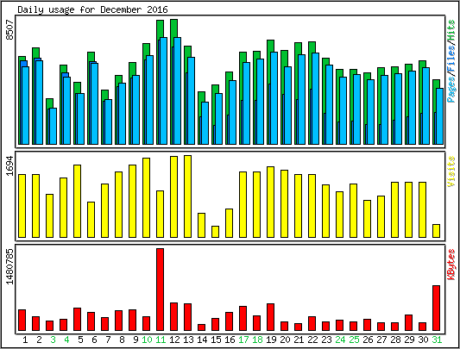
Task: Click the light blue Files bar for day 3
Action: point(54,126)
